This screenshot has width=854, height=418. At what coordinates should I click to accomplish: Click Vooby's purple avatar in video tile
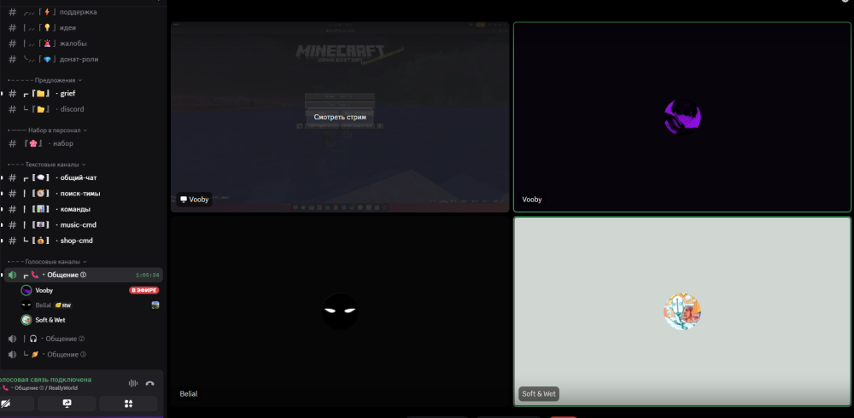point(682,117)
